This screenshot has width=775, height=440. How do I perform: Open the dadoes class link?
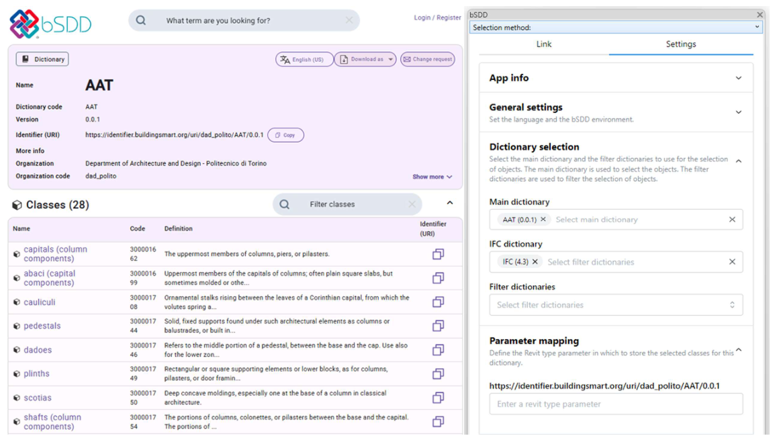(x=38, y=350)
